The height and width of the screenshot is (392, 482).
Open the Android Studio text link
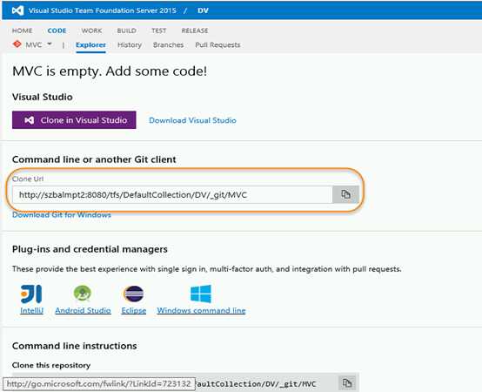pos(83,310)
